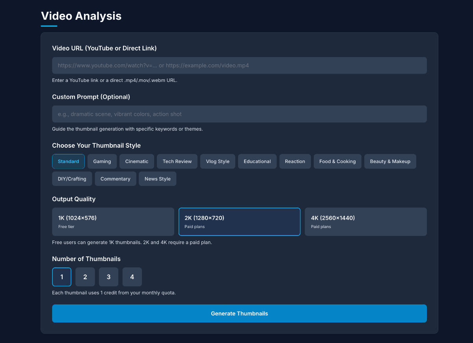Focus the Custom Prompt text box
473x343 pixels.
pyautogui.click(x=239, y=114)
